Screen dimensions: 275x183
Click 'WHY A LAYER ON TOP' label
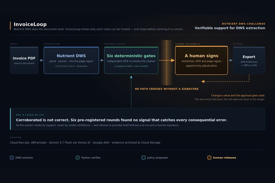30,115
